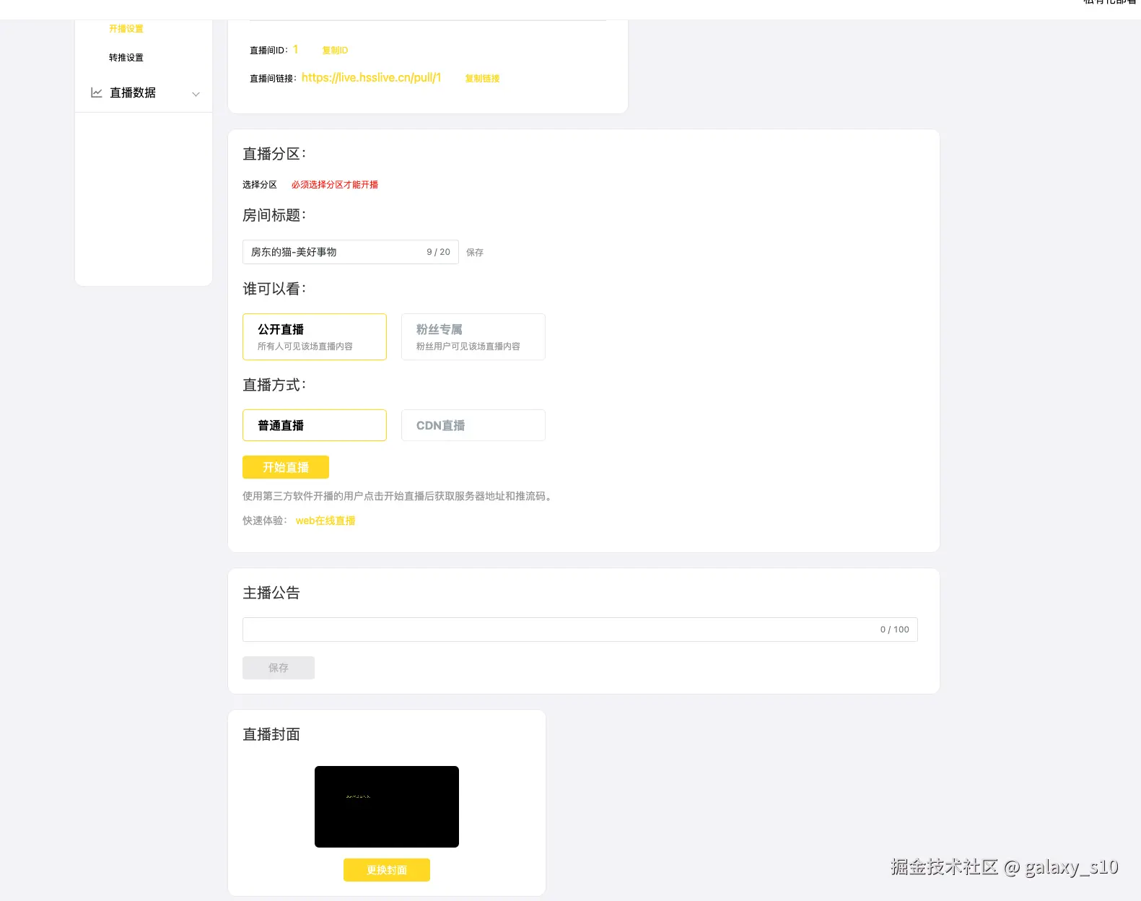Choose 普通直播 as the streaming mode
This screenshot has height=901, width=1141.
tap(315, 425)
